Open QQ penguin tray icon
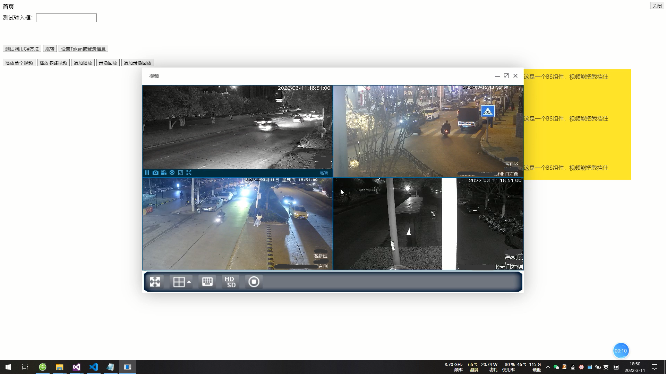The height and width of the screenshot is (374, 666). click(x=573, y=367)
